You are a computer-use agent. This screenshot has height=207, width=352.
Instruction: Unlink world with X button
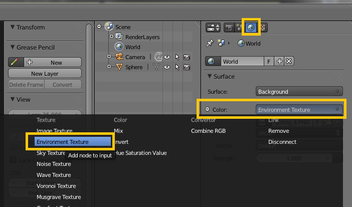click(289, 61)
